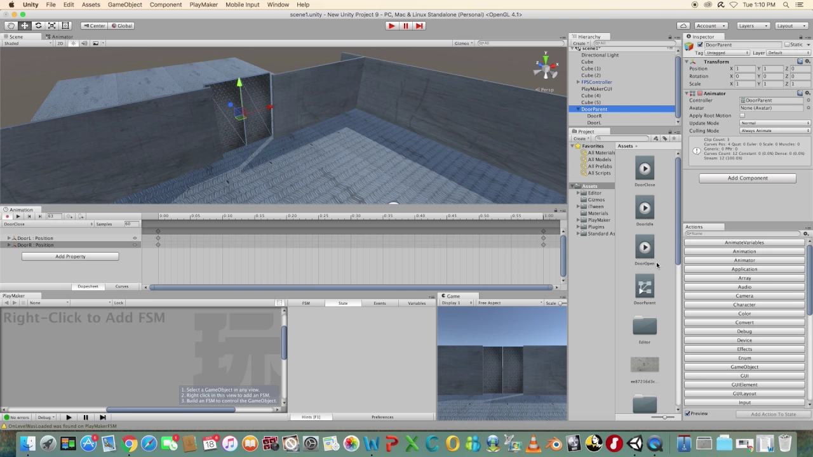
Task: Open the Component menu
Action: coord(165,4)
